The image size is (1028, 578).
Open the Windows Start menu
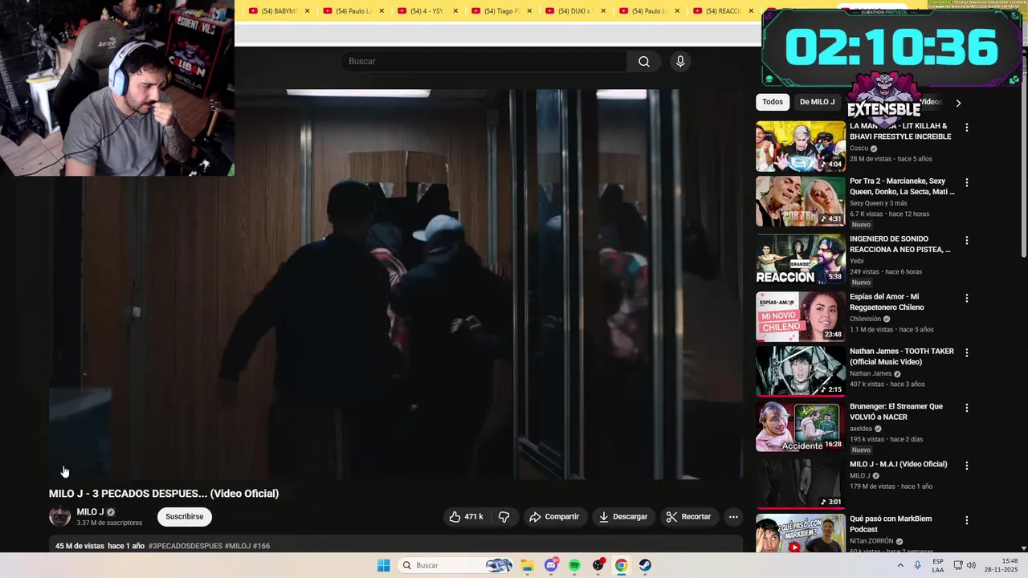pos(384,565)
